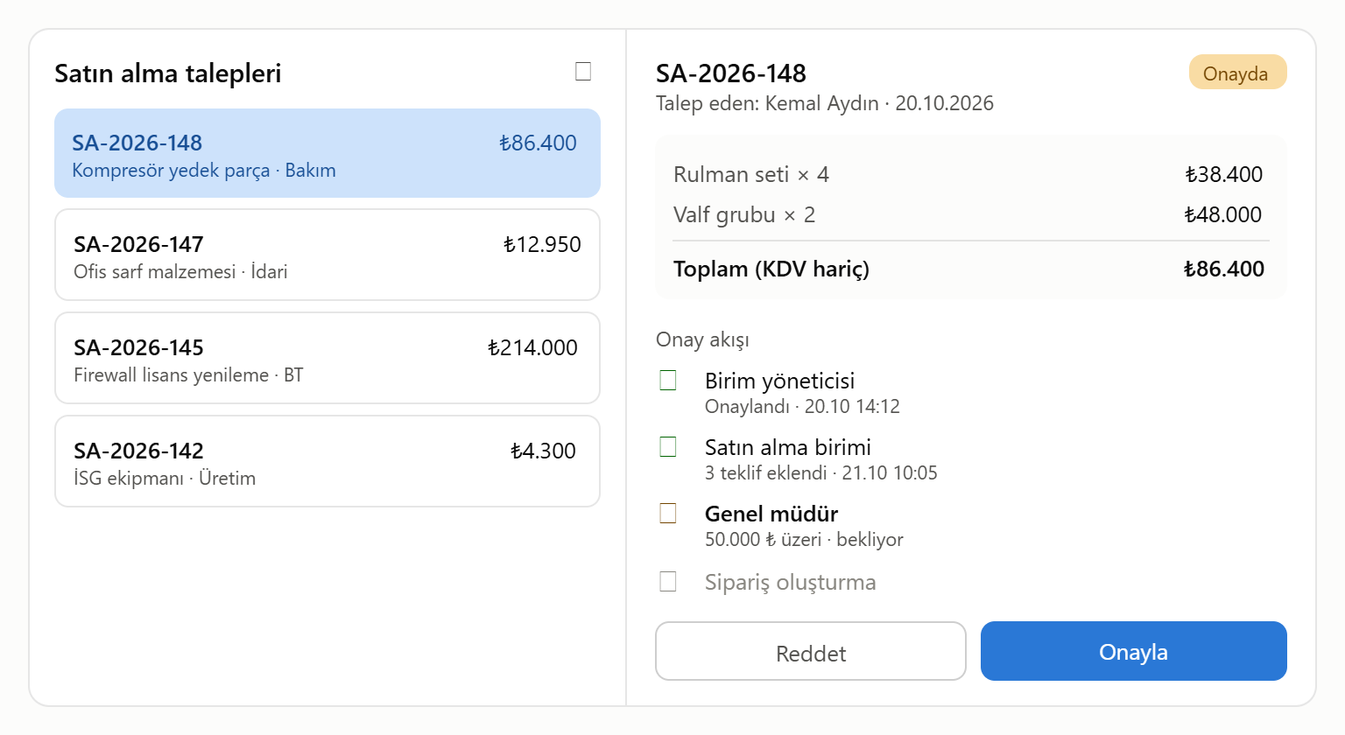Approve the request with the Onayla button
The image size is (1345, 735).
(1134, 651)
